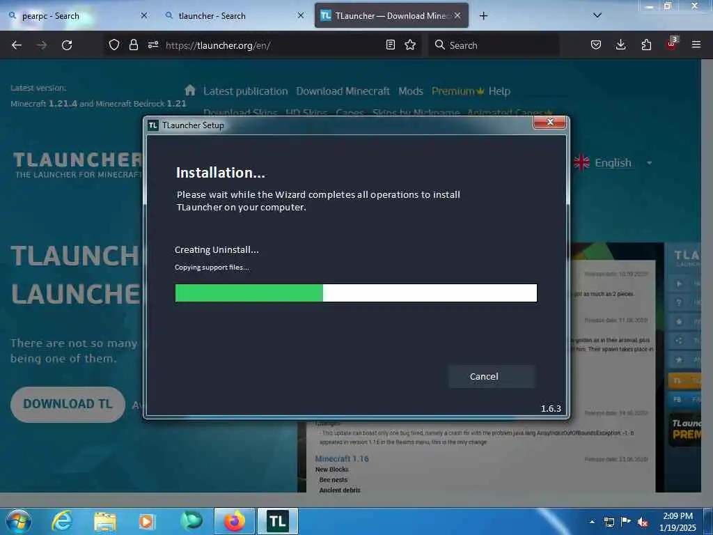Open site permissions icon in address bar
This screenshot has width=713, height=535.
pyautogui.click(x=152, y=45)
